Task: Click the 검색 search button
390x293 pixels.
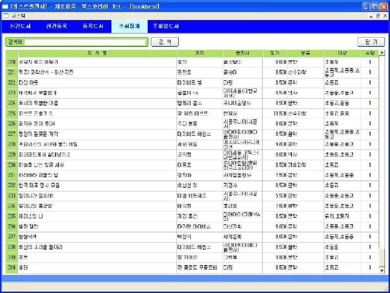Action: [x=165, y=42]
